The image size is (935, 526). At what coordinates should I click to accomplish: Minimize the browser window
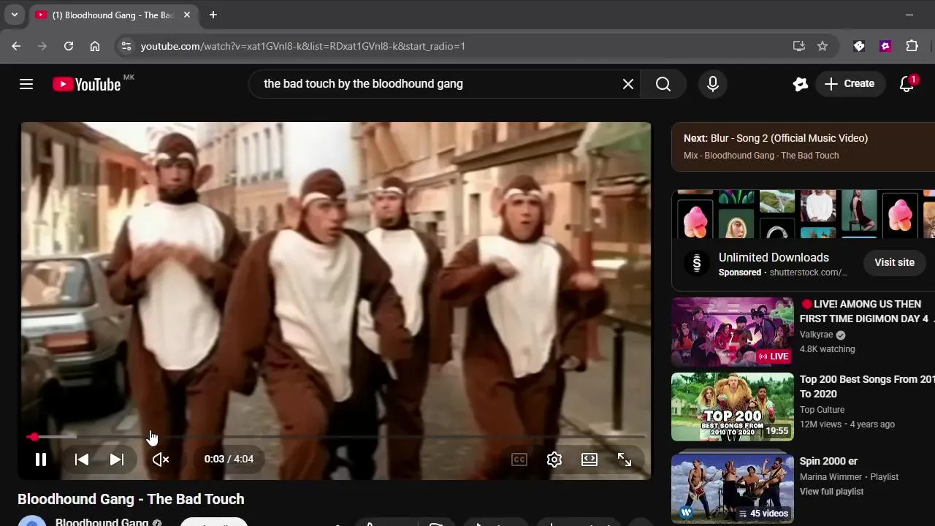point(909,15)
